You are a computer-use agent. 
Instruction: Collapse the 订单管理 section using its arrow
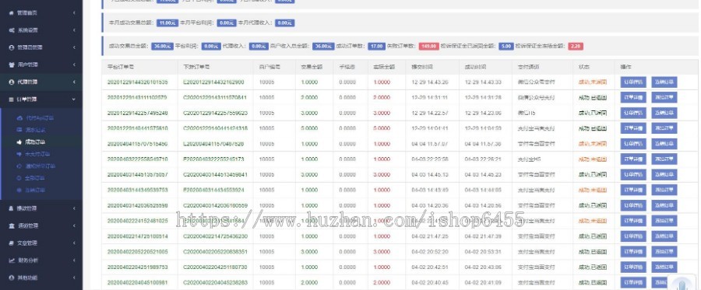[x=74, y=100]
